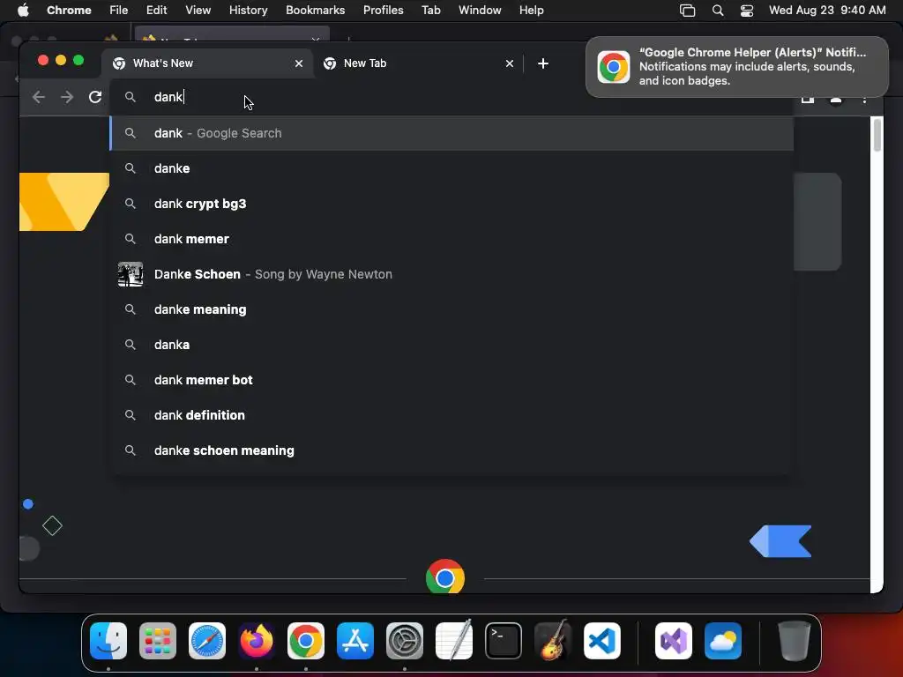Open the Window menu
The width and height of the screenshot is (903, 677).
[x=480, y=11]
